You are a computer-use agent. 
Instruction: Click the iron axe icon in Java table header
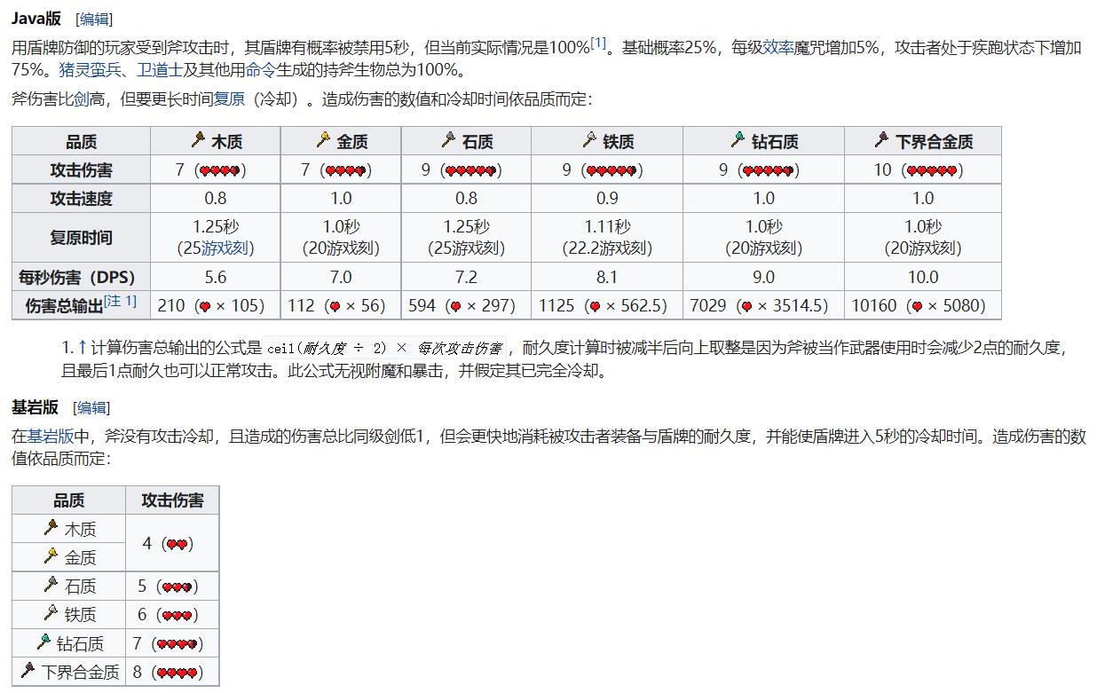[x=588, y=141]
